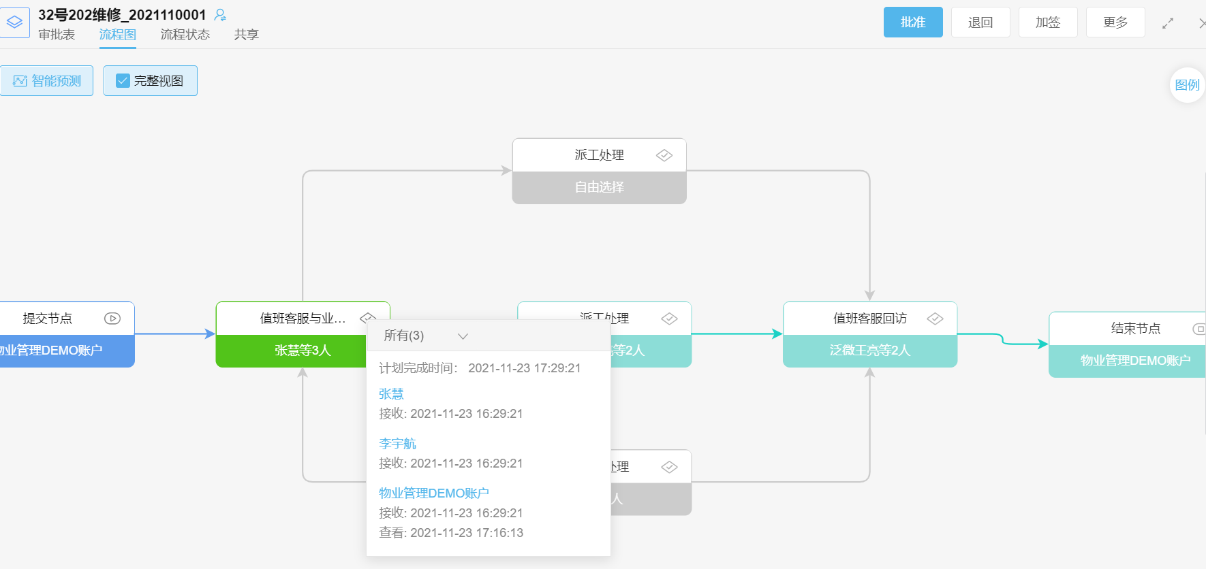This screenshot has height=569, width=1206.
Task: Click layers icon on bottom 处理 node
Action: tap(670, 467)
